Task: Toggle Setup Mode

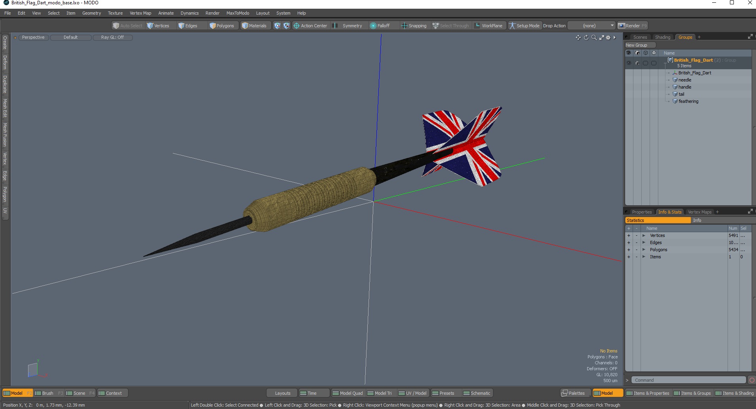Action: pyautogui.click(x=524, y=26)
